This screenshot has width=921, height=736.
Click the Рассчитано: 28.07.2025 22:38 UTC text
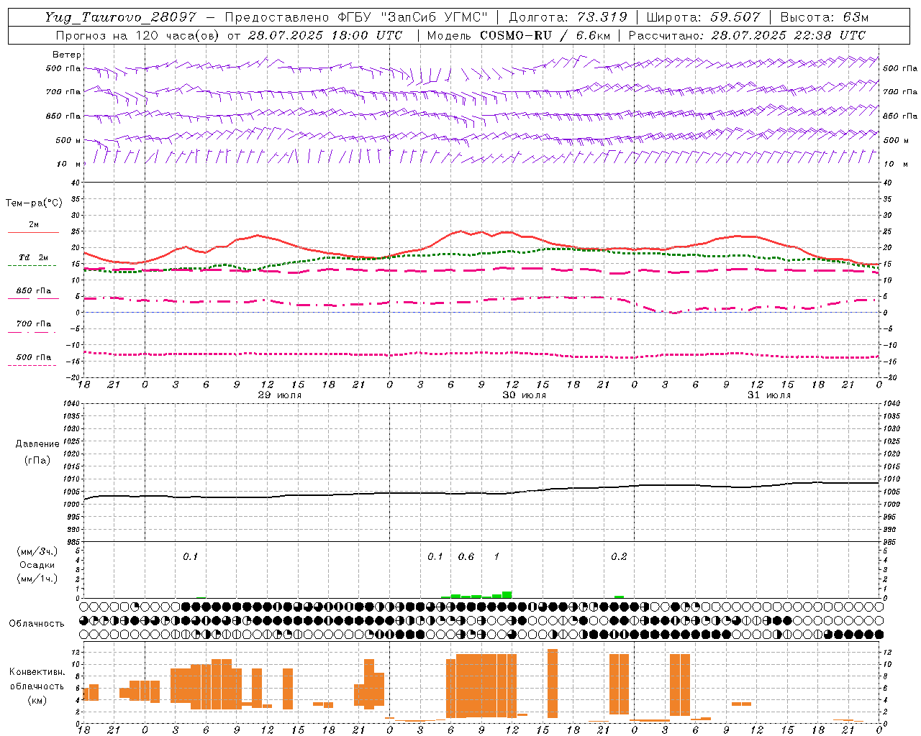pyautogui.click(x=748, y=35)
